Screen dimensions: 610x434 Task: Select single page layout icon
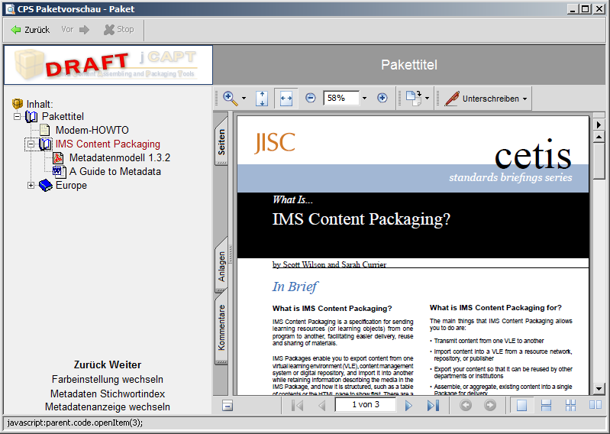[x=521, y=405]
